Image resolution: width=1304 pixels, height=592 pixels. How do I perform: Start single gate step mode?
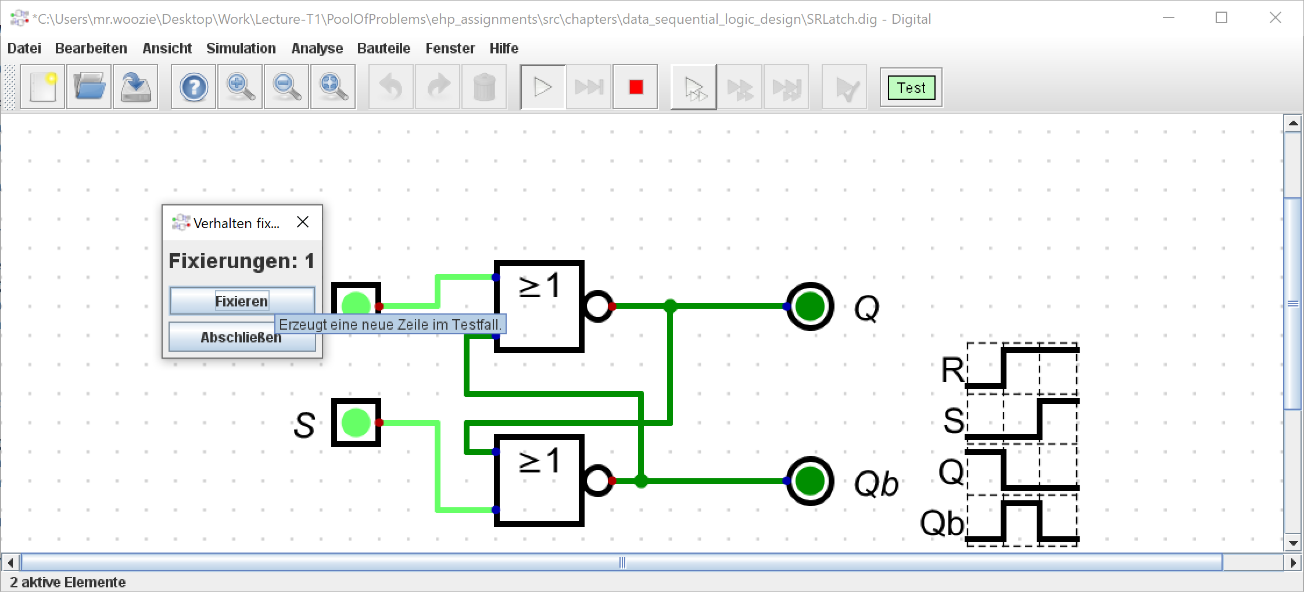694,87
